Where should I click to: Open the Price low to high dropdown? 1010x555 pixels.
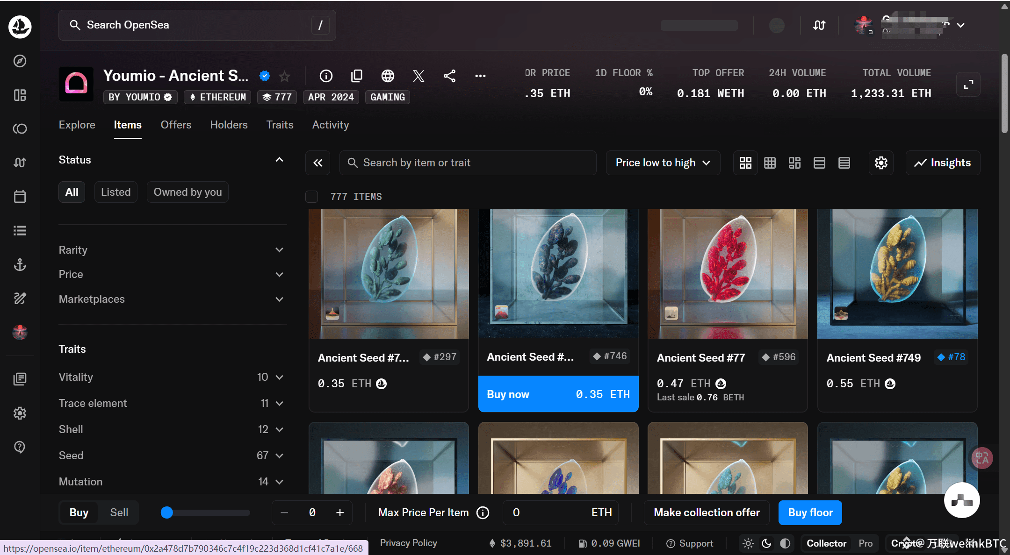663,163
